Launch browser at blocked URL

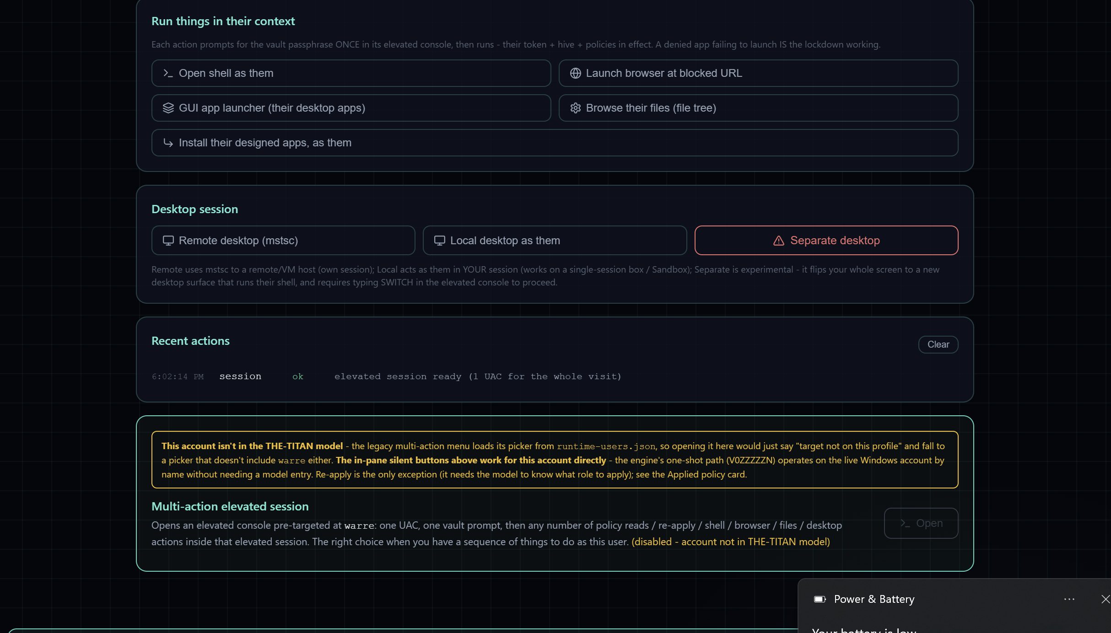coord(758,73)
